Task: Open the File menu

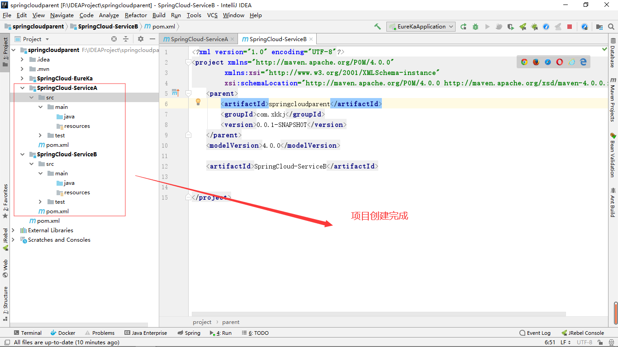Action: pos(7,15)
